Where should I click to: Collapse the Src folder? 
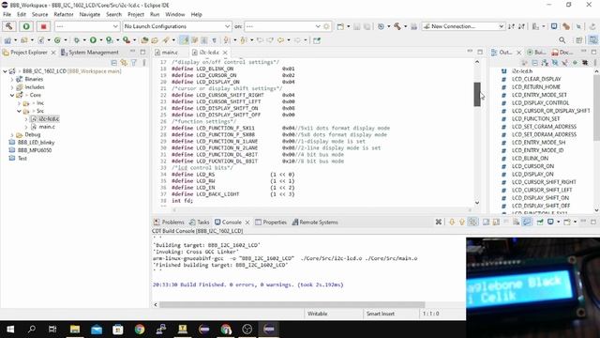(19, 111)
